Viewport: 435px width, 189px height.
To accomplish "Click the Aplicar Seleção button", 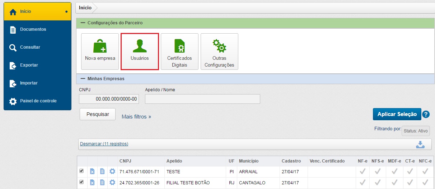I will (x=397, y=114).
